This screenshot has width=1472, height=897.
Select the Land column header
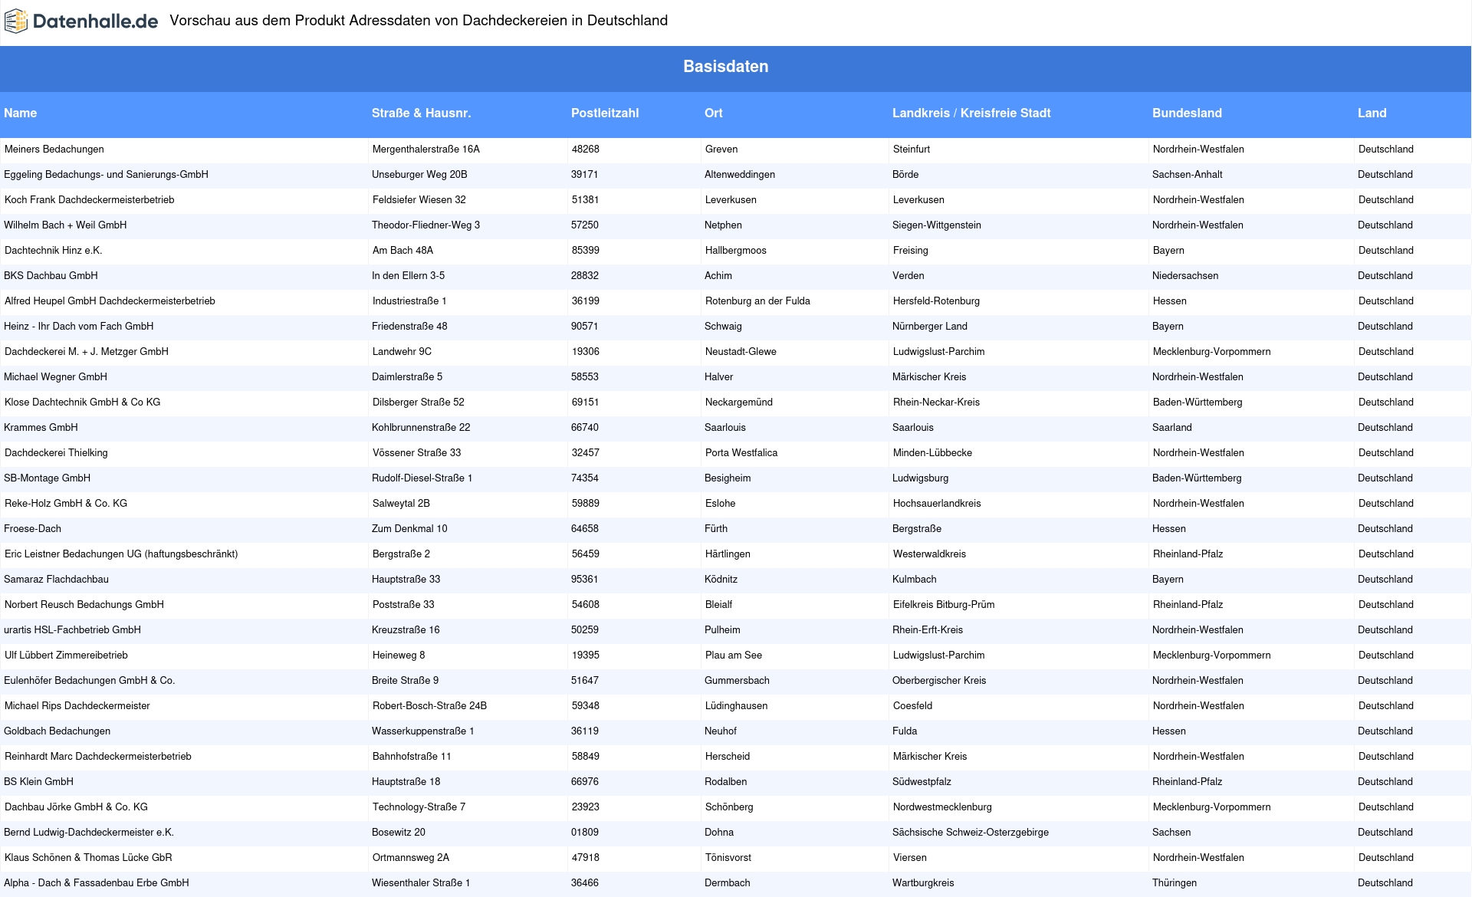tap(1372, 113)
